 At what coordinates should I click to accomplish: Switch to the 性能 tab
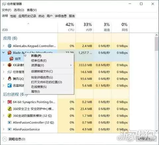coord(13,16)
